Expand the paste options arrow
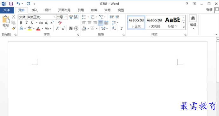The width and height of the screenshot is (219, 116). pos(6,29)
